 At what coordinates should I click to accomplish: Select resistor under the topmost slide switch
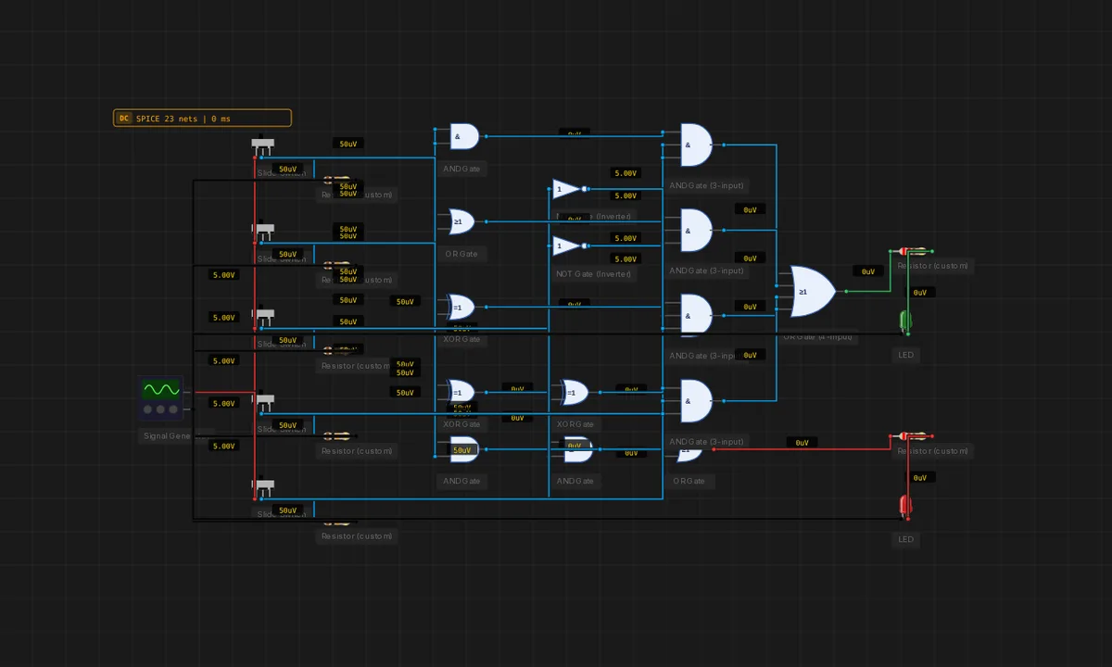(336, 180)
